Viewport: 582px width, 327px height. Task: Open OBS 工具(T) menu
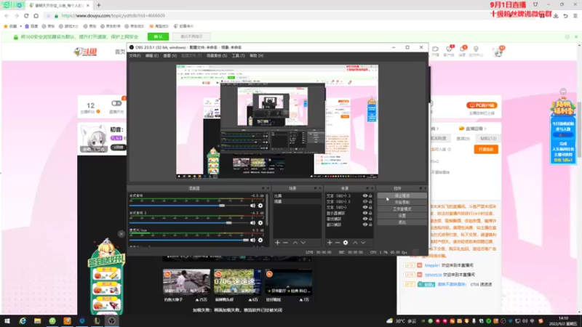(x=239, y=56)
